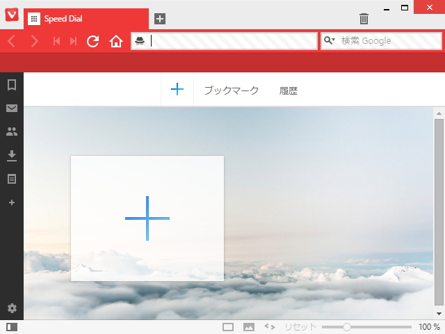Open the Bookmarks panel
Image resolution: width=445 pixels, height=334 pixels.
[12, 85]
